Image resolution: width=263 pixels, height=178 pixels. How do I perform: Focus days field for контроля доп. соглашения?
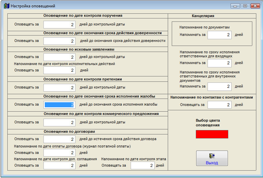59,165
